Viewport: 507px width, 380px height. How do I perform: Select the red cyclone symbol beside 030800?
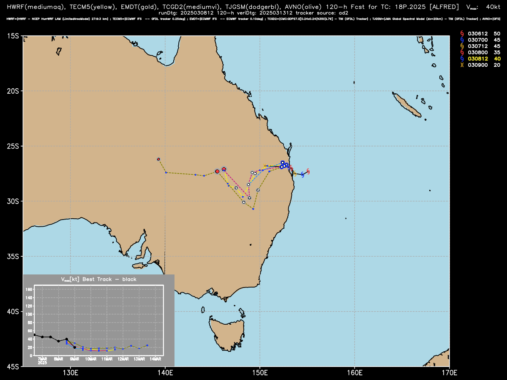(462, 52)
